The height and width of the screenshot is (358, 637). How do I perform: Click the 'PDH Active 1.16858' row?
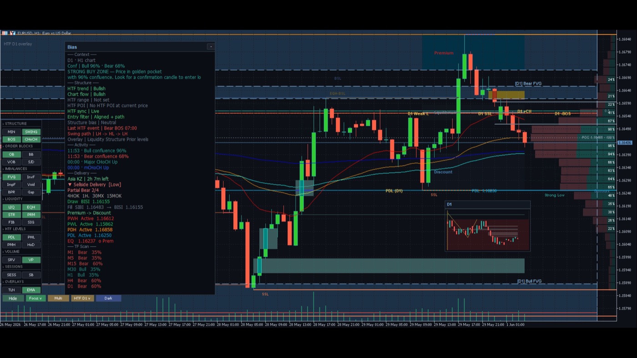click(90, 230)
